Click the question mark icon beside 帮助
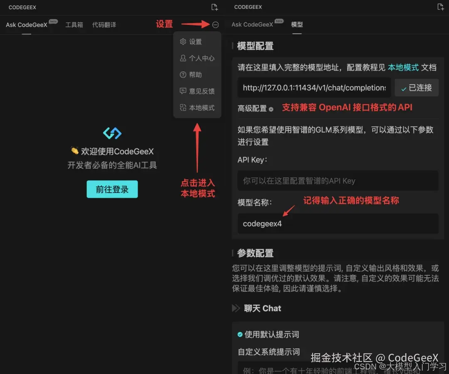This screenshot has height=374, width=449. point(183,75)
